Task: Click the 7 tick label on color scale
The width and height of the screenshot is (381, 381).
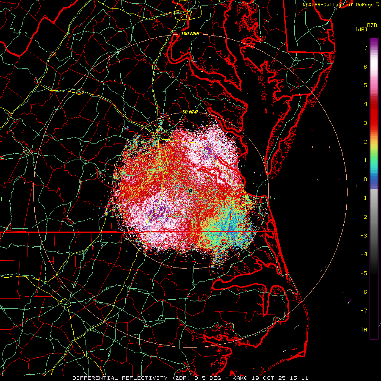Action: click(365, 47)
